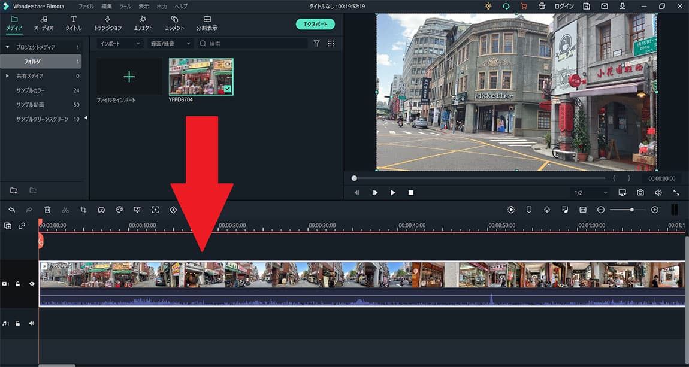The image size is (689, 367).
Task: Click the keyframe diamond icon
Action: 173,210
